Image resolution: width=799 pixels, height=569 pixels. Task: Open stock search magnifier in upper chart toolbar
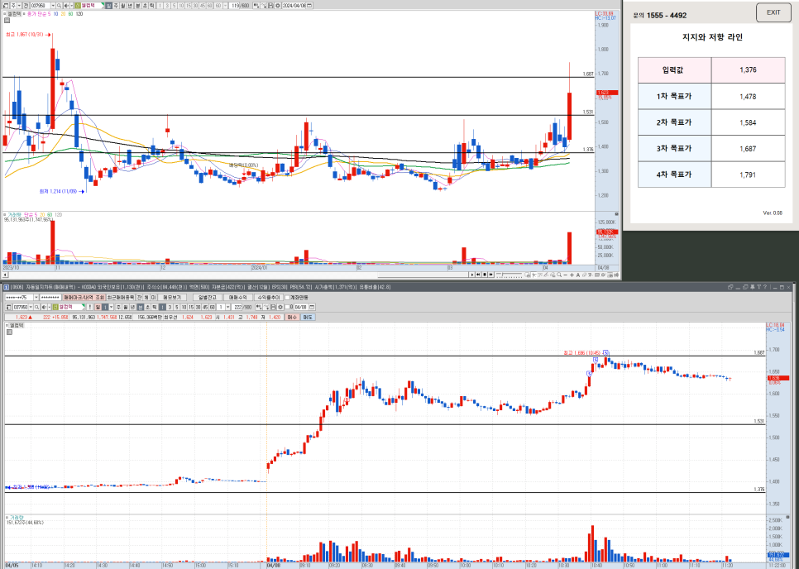[59, 6]
